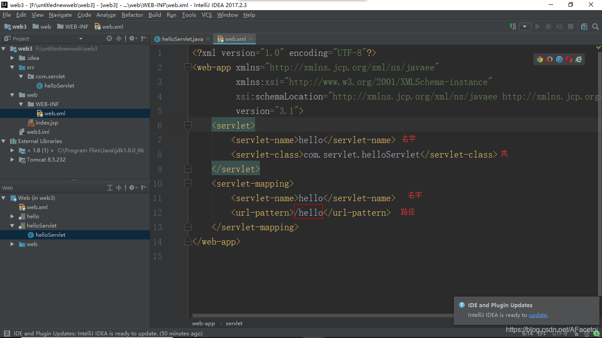Select web3.iml file in Project tree
This screenshot has height=338, width=602.
coord(38,132)
